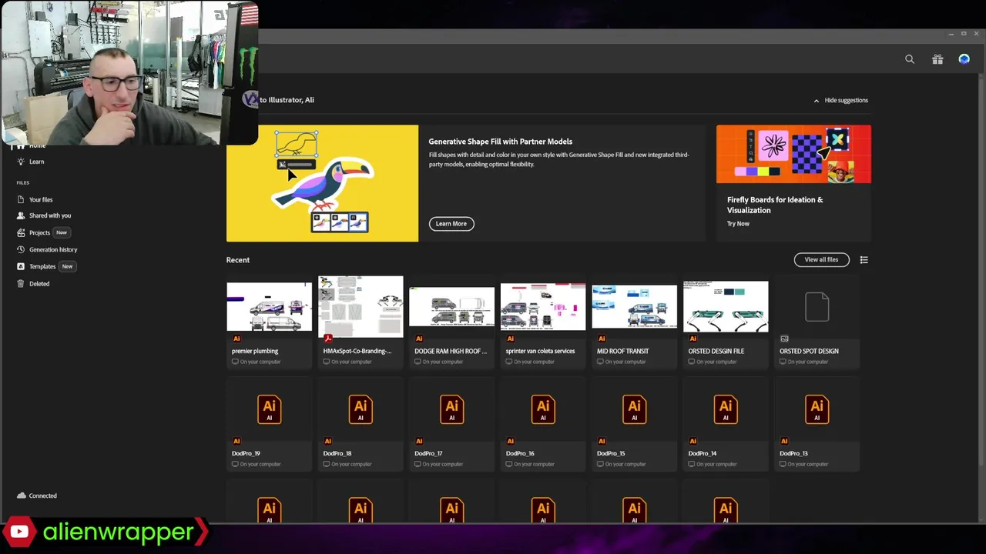Image resolution: width=986 pixels, height=554 pixels.
Task: Open Shared with you in sidebar
Action: [x=50, y=215]
